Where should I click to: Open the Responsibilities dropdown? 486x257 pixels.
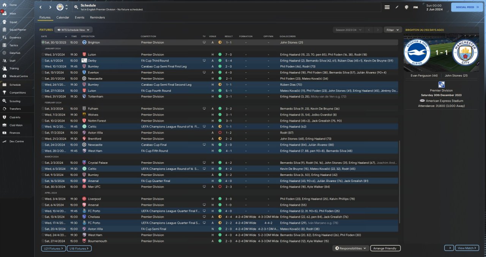(x=351, y=248)
